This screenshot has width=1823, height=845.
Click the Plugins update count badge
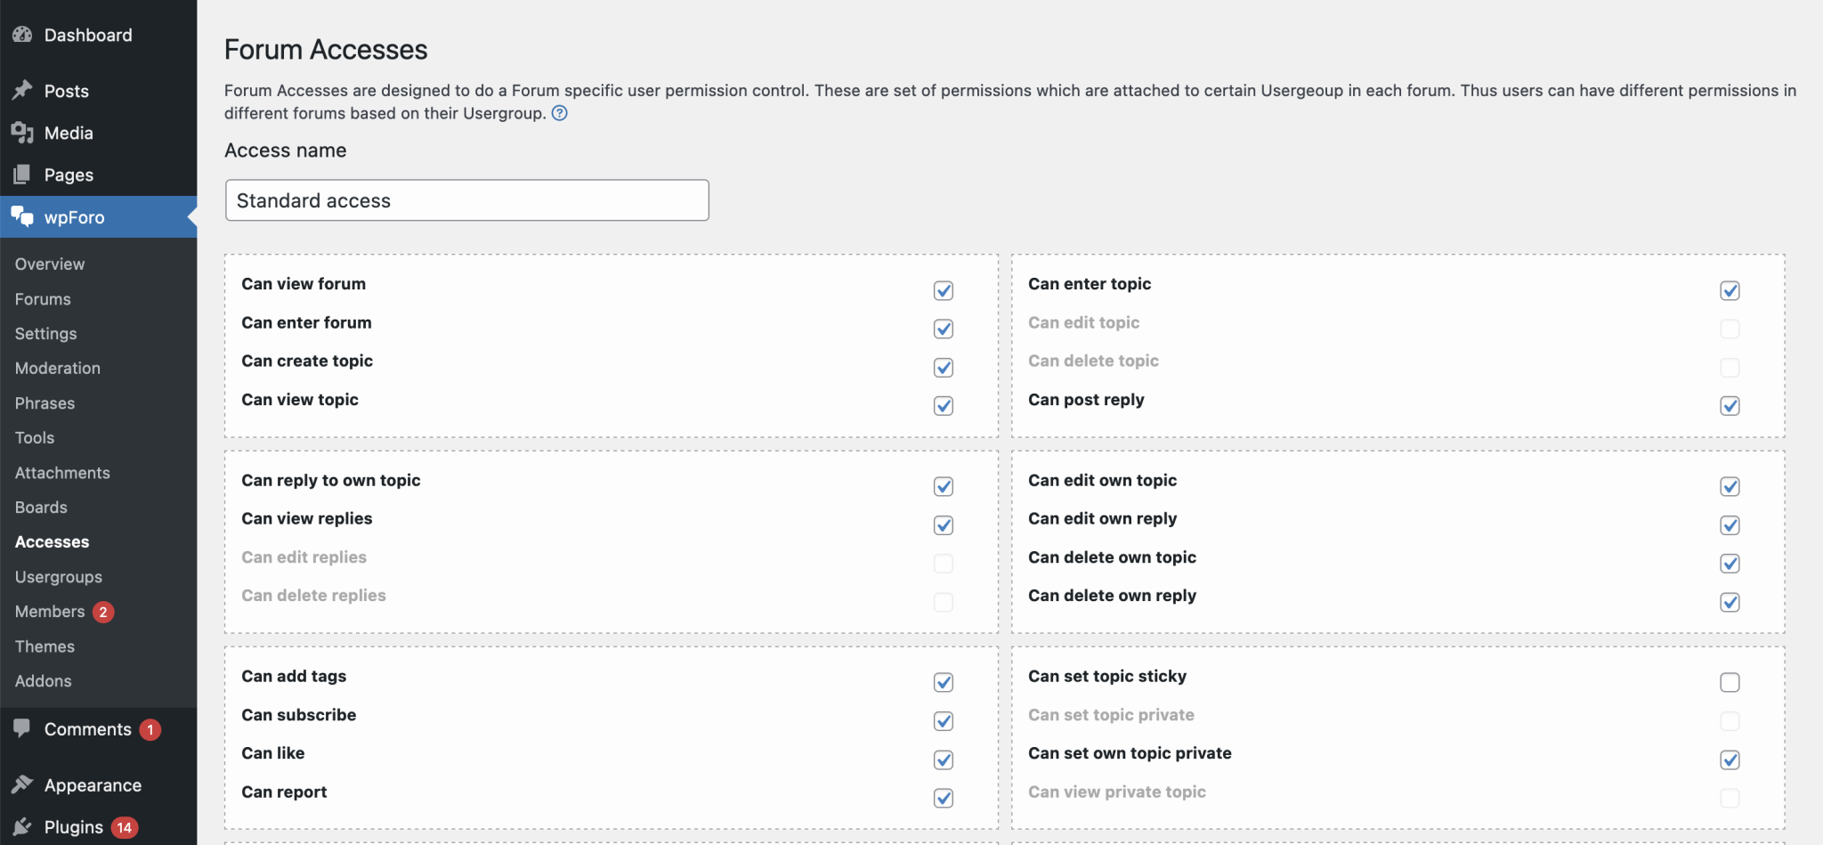coord(126,826)
